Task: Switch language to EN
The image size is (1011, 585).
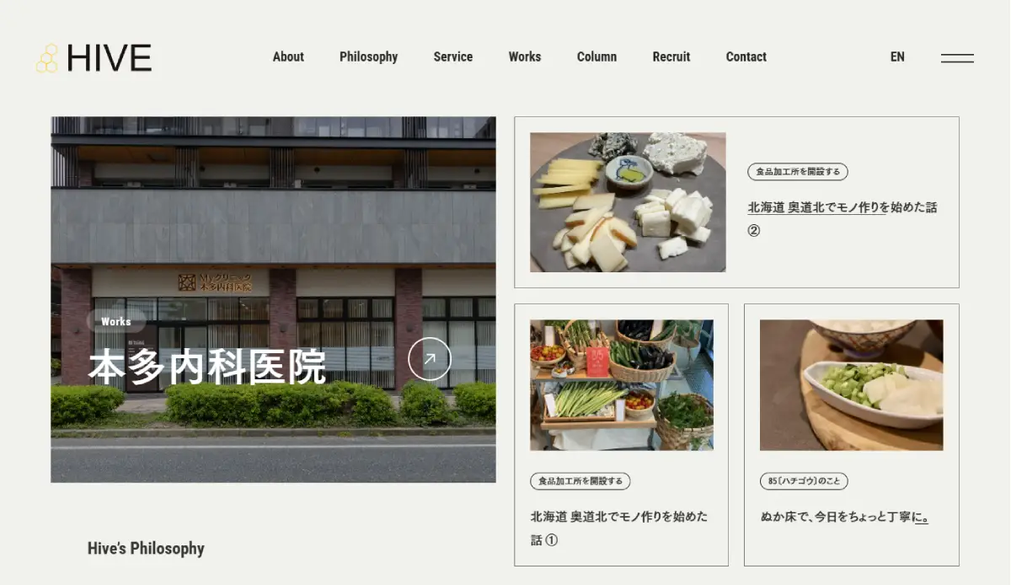Action: pyautogui.click(x=897, y=57)
